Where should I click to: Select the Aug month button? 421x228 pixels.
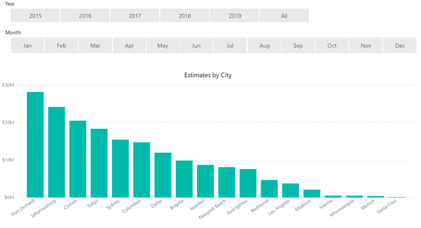point(264,45)
